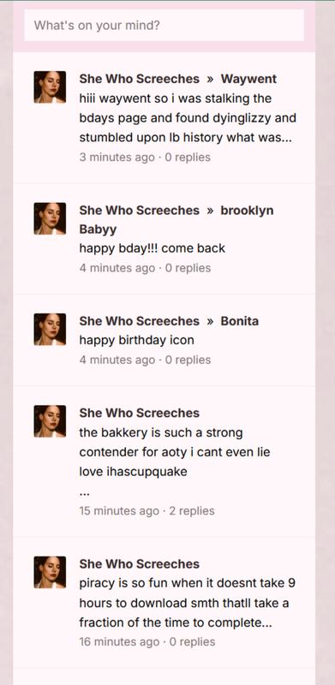Viewport: 335px width, 685px height.
Task: Visit brooklyn Babyy's profile link
Action: [x=176, y=220]
